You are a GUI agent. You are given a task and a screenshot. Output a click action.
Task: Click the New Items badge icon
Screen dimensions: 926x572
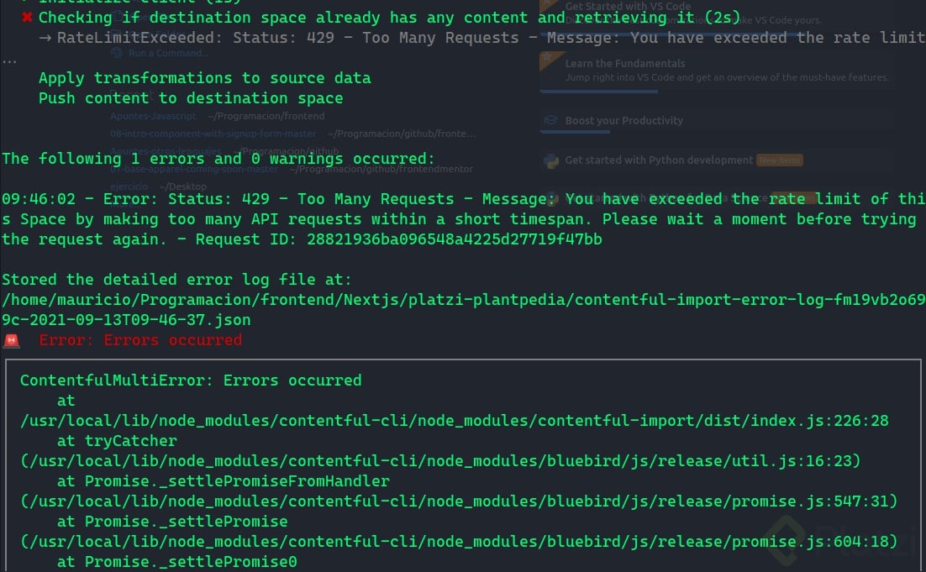point(779,160)
